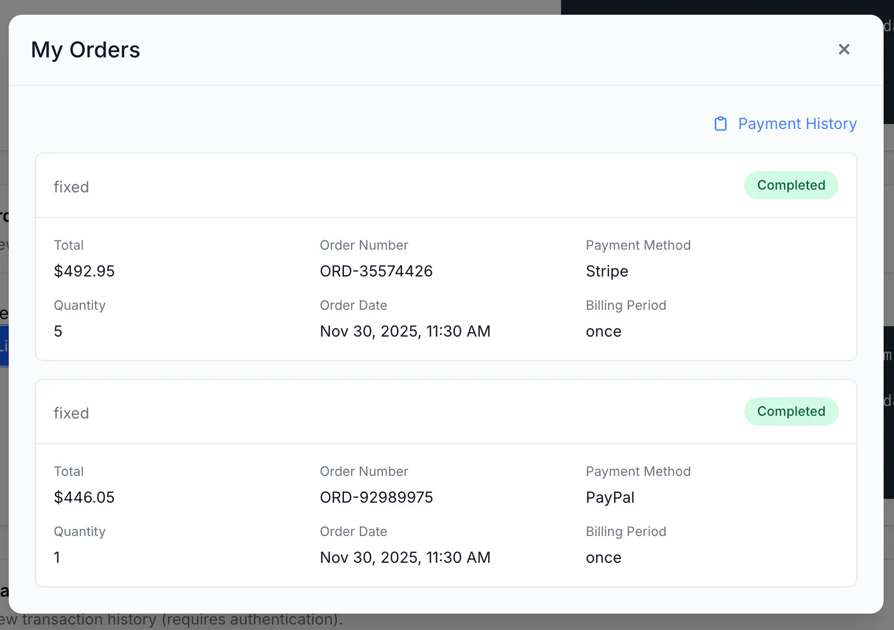
Task: Click the 'fixed' label on the $492.95 order
Action: (71, 187)
